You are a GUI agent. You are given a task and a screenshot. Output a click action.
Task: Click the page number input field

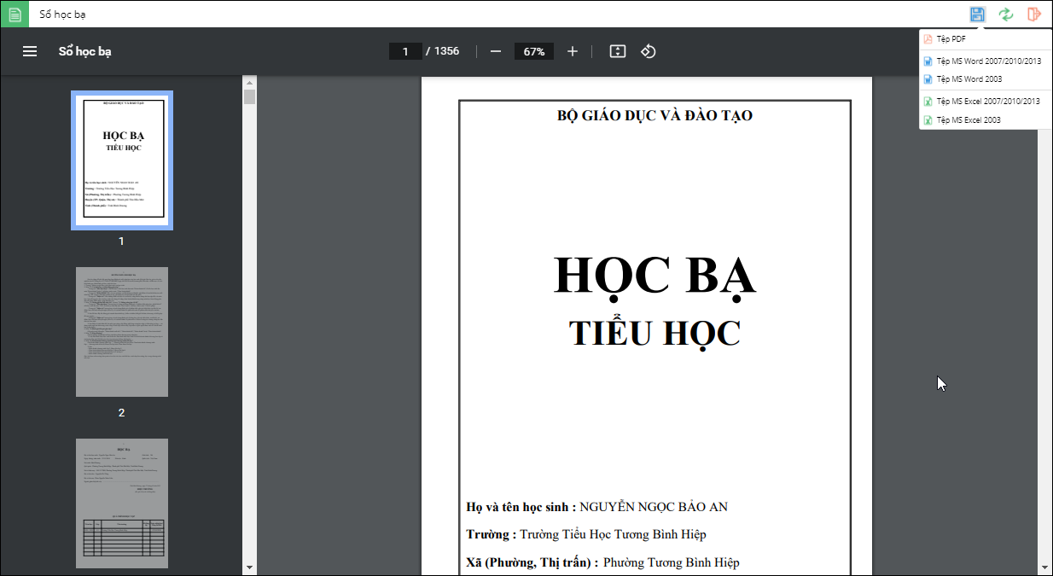coord(405,51)
